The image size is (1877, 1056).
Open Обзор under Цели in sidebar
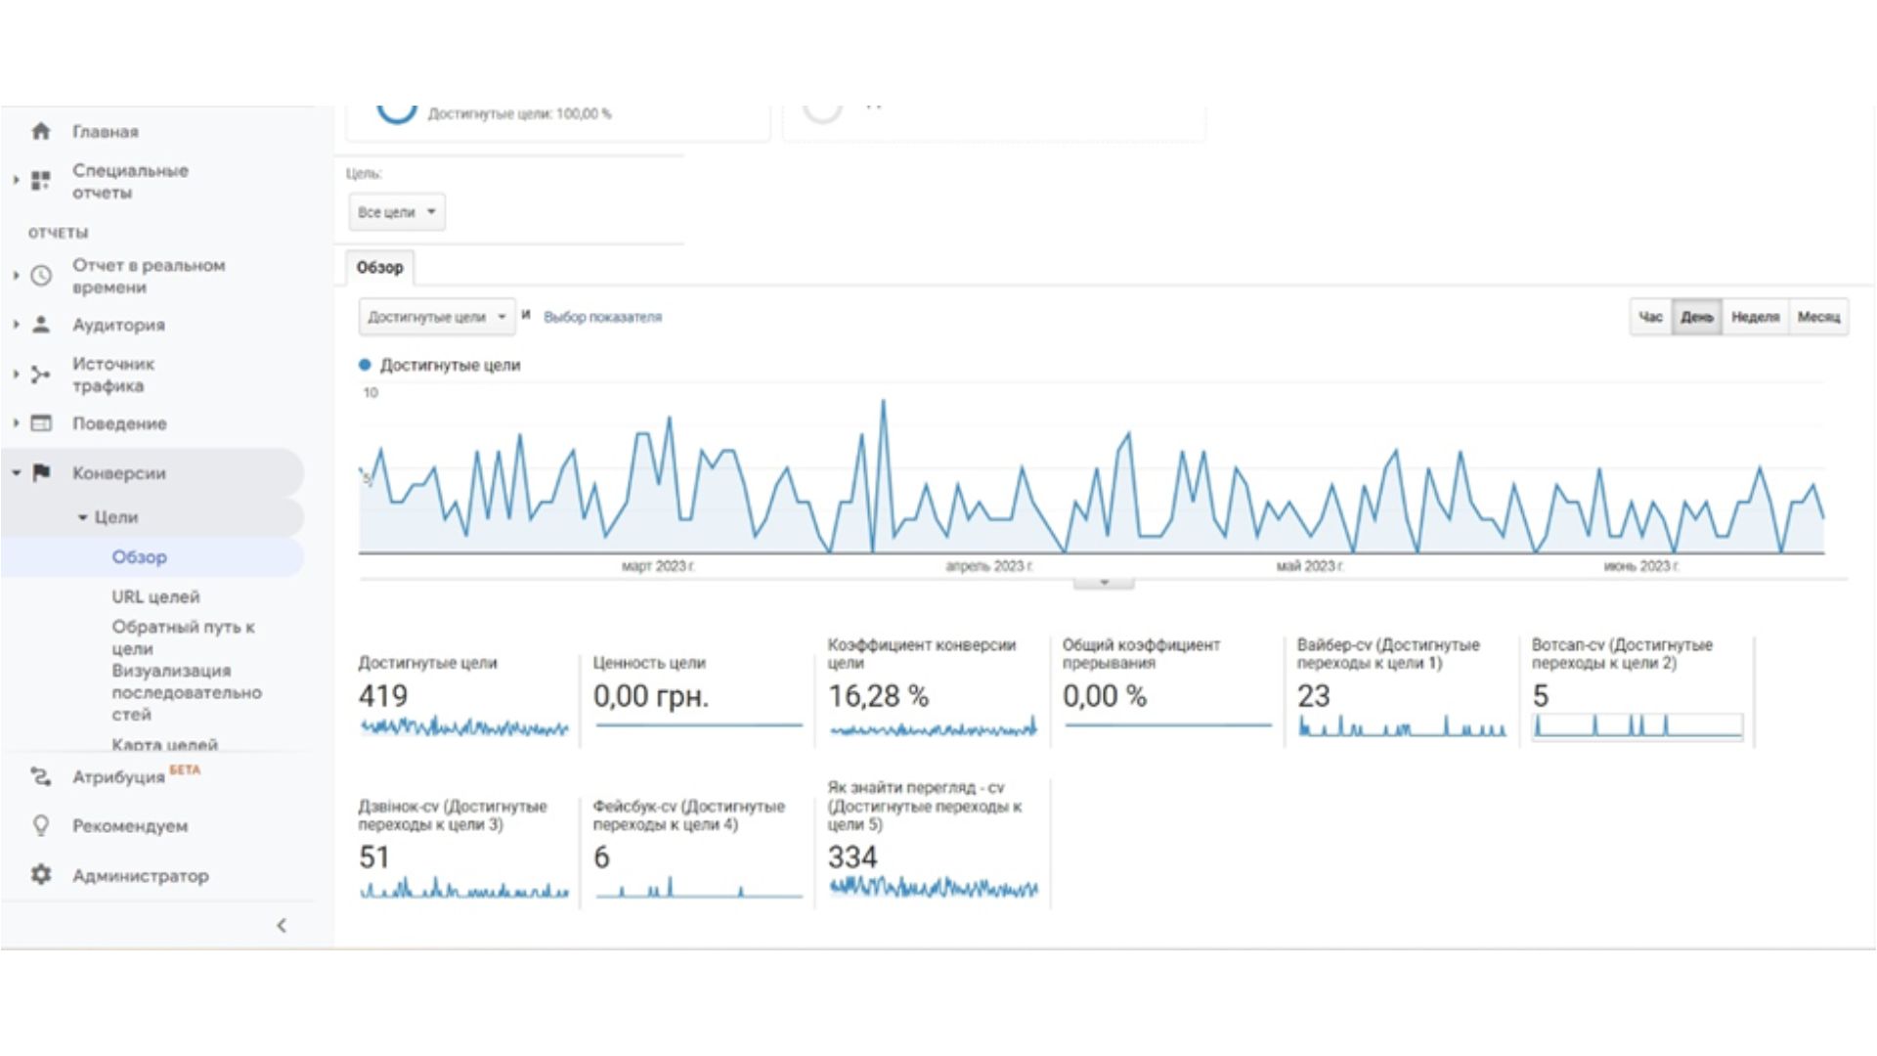pos(139,557)
